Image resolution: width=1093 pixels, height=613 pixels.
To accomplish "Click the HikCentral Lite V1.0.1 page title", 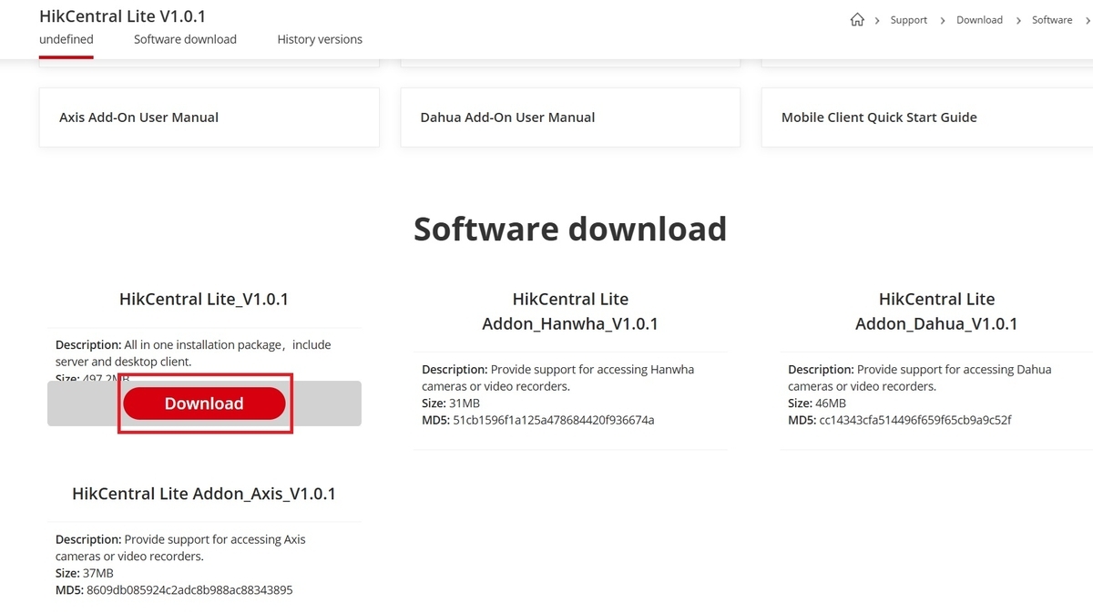I will click(122, 15).
